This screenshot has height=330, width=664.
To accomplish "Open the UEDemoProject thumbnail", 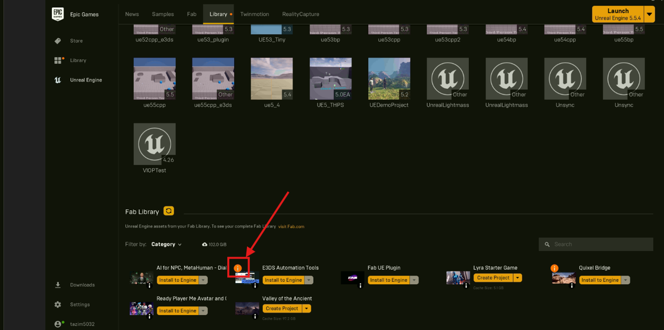I will pos(389,79).
